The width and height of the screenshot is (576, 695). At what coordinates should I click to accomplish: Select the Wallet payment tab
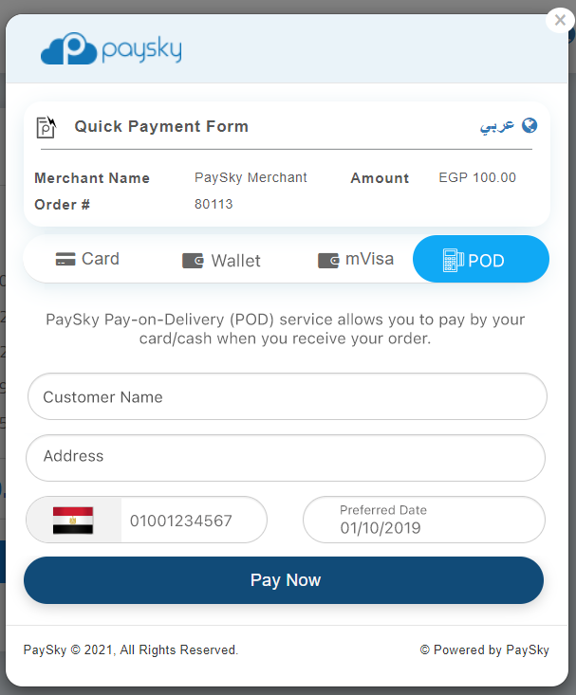click(221, 261)
